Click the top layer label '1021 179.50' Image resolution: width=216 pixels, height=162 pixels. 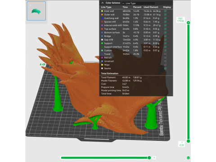pos(180,20)
